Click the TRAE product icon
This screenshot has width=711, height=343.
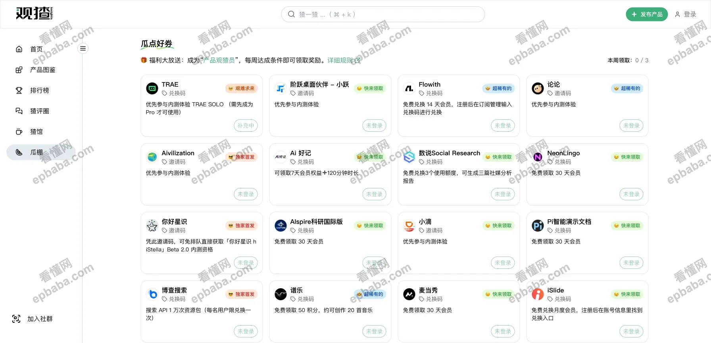click(152, 88)
